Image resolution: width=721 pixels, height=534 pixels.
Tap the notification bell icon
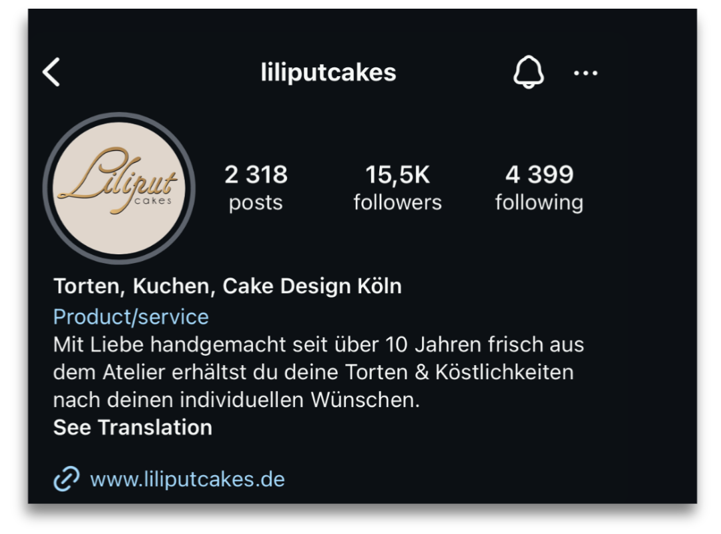click(528, 71)
